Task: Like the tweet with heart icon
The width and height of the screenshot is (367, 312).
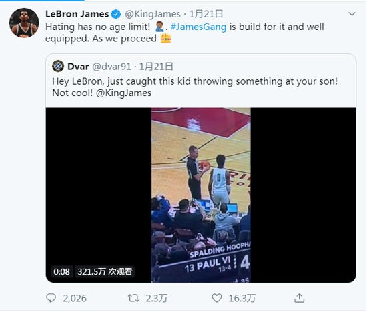Action: [x=217, y=298]
